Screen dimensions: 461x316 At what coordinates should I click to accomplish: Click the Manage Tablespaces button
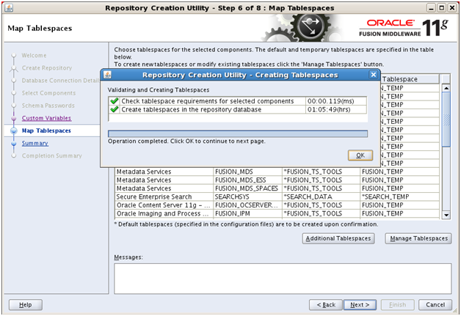(x=418, y=238)
